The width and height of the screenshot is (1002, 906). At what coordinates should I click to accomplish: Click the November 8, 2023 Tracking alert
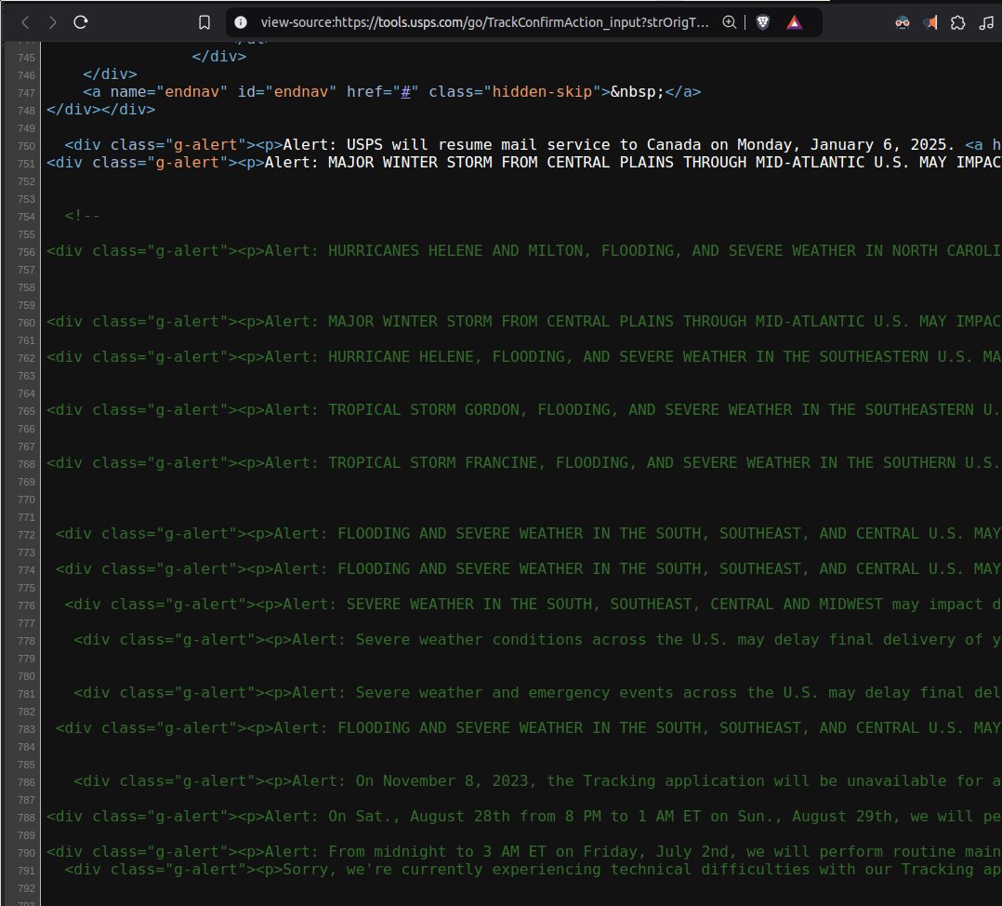(537, 781)
